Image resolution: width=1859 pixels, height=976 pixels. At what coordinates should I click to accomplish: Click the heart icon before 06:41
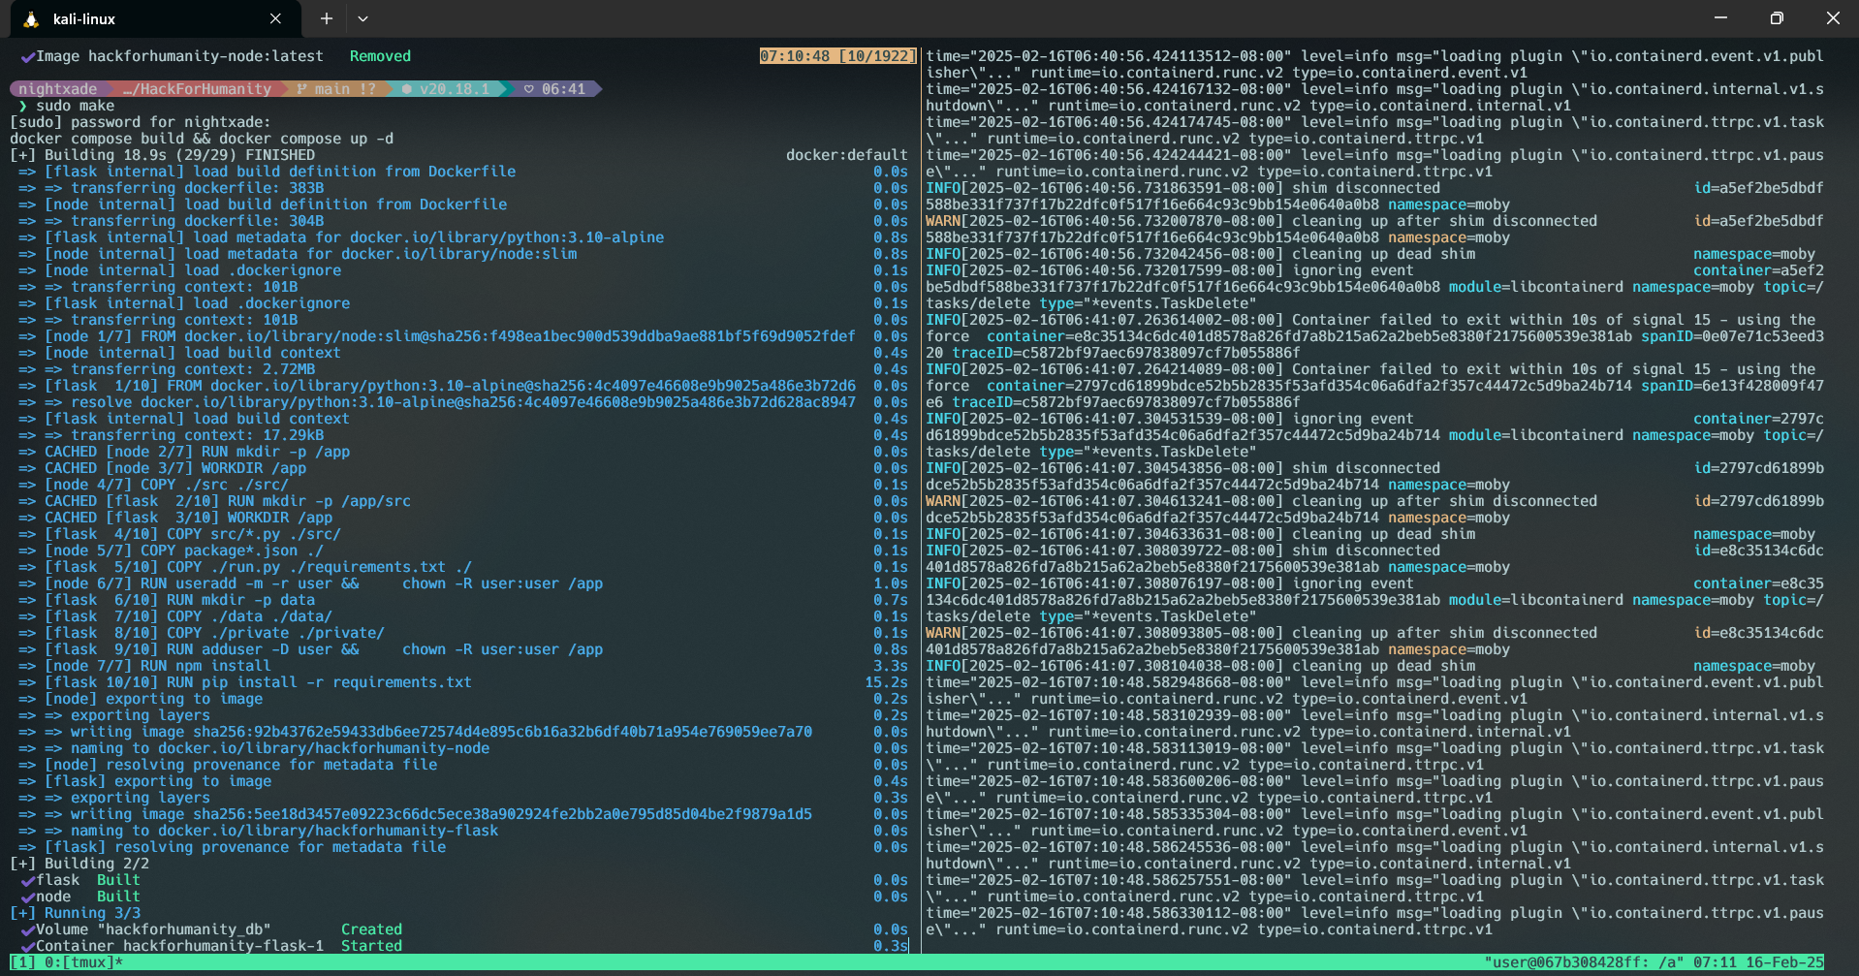point(528,89)
